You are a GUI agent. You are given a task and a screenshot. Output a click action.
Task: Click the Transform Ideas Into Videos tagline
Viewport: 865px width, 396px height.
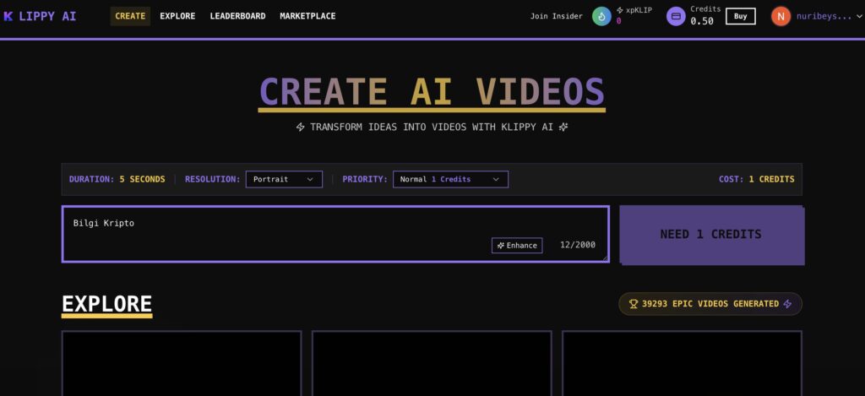[x=432, y=127]
